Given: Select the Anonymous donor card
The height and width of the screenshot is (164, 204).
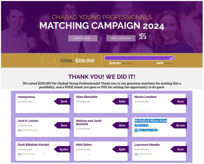Looking at the screenshot, I should (x=42, y=103).
